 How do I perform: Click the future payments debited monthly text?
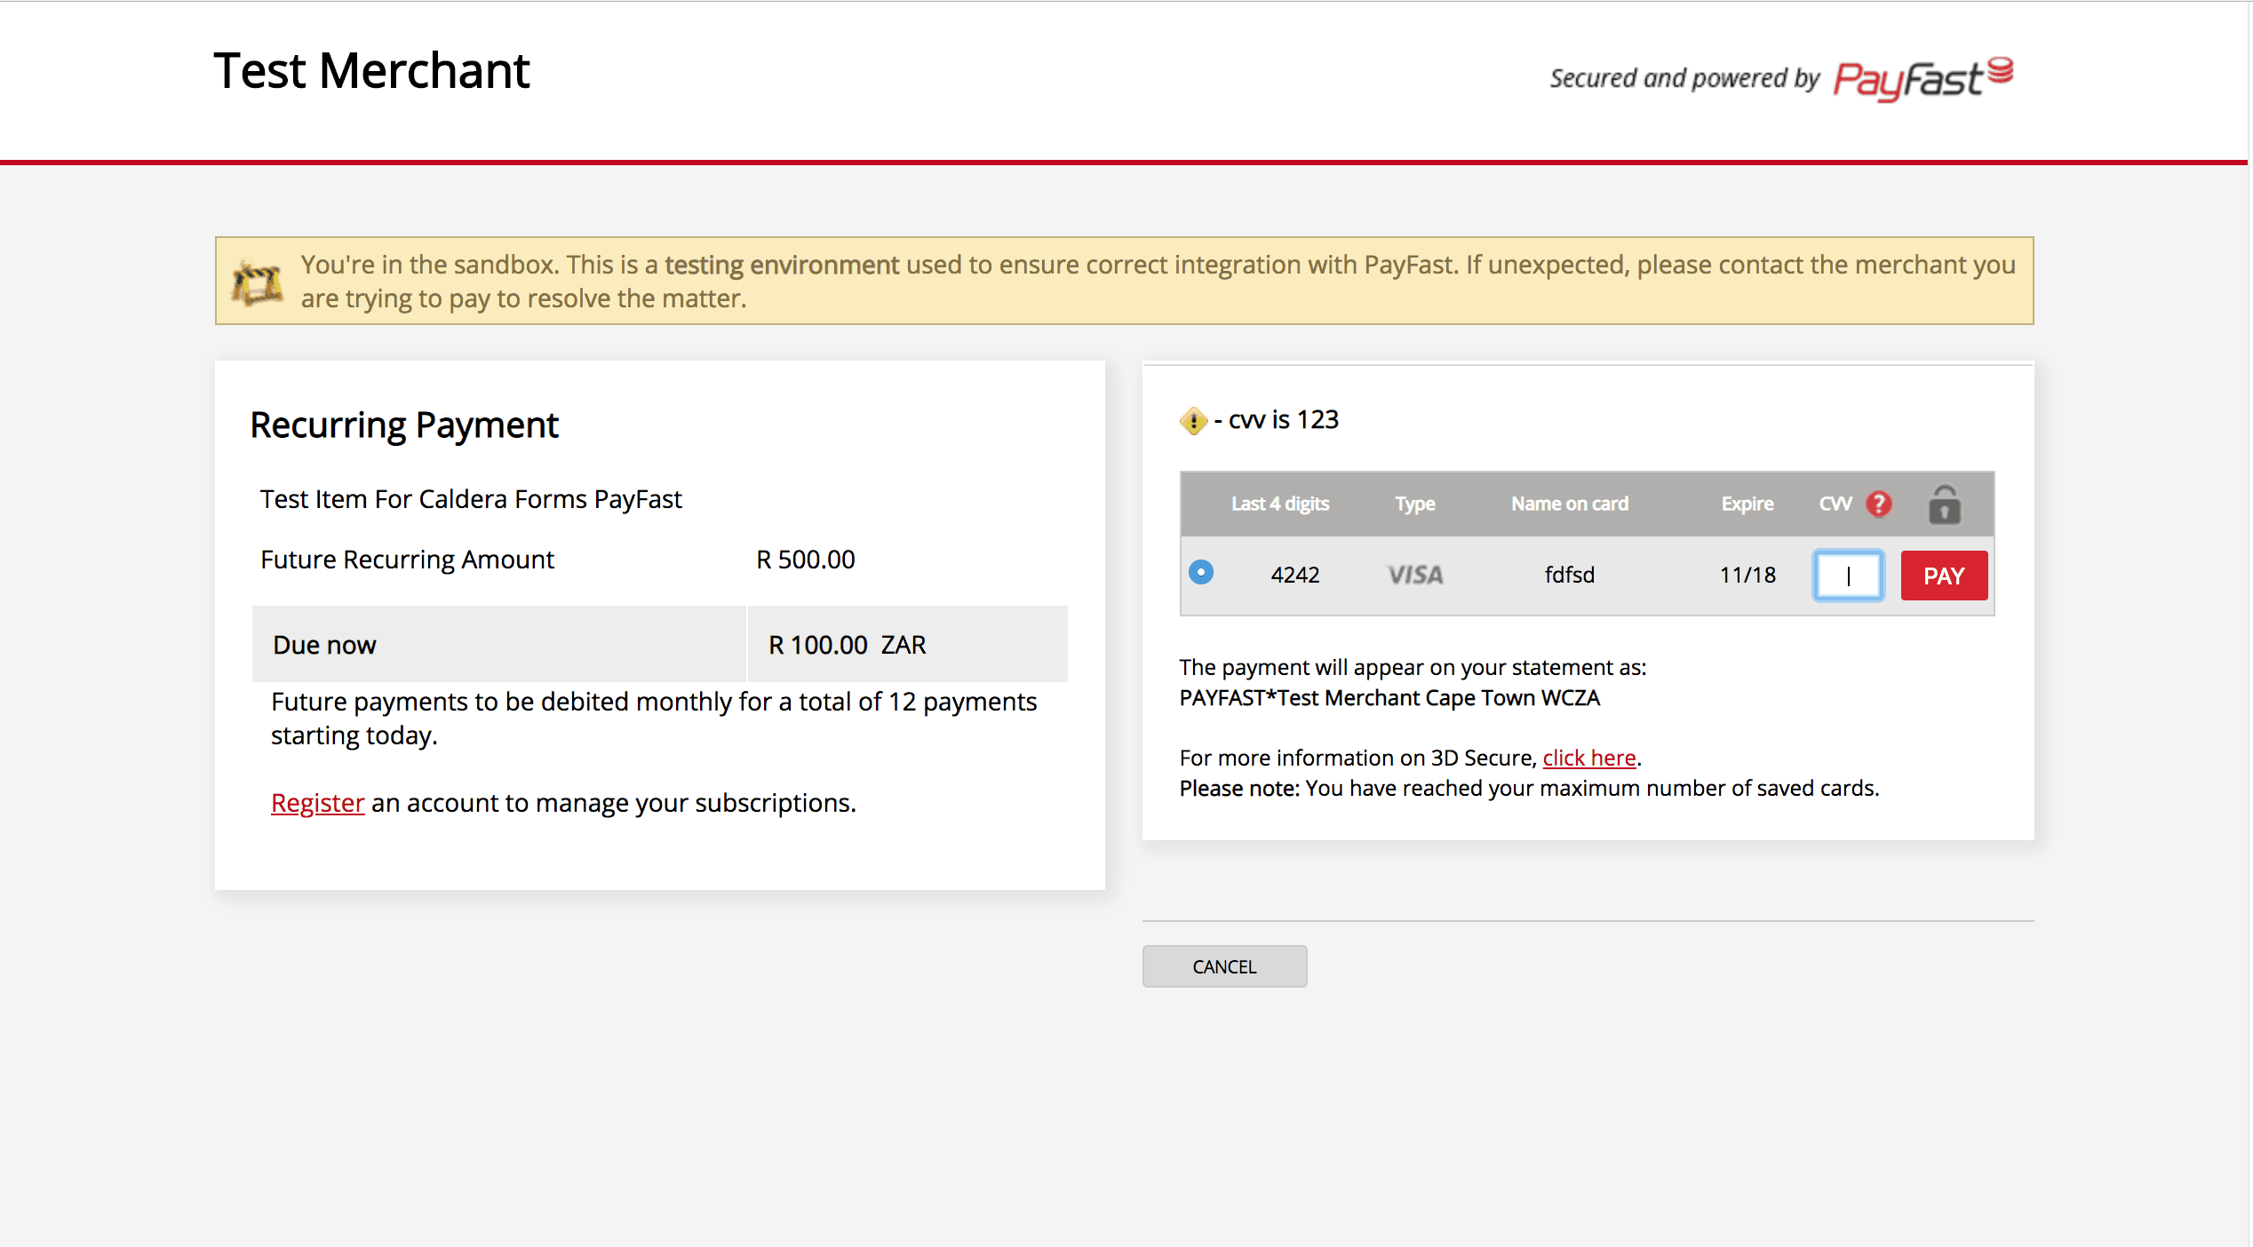[654, 719]
